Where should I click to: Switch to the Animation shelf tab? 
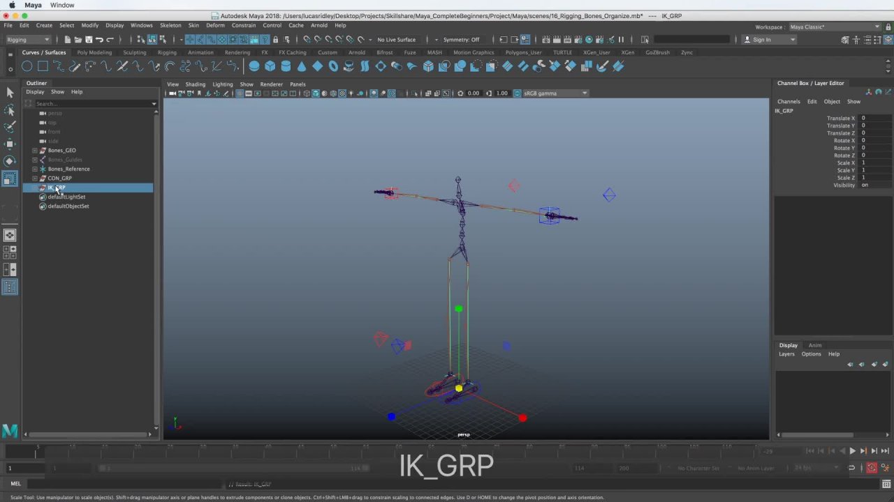(x=200, y=52)
